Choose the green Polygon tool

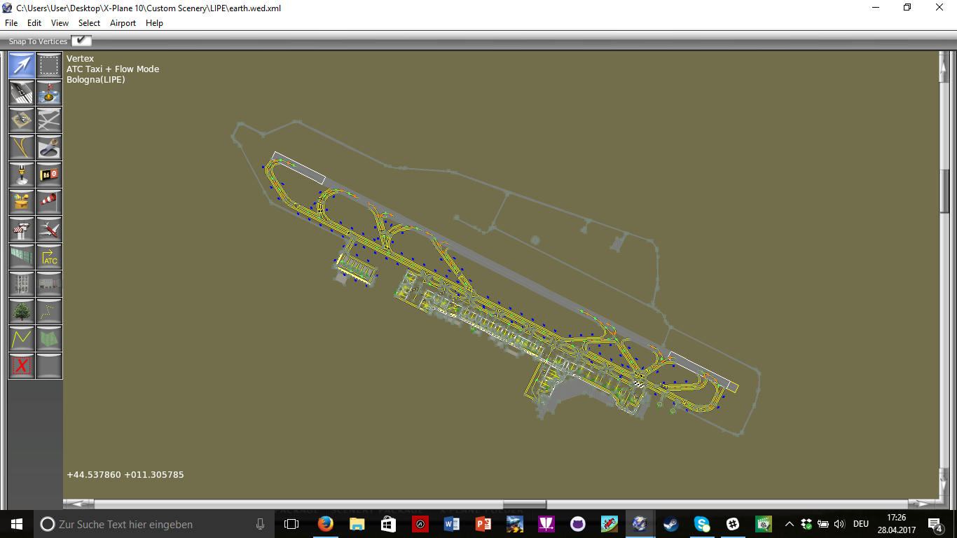pyautogui.click(x=49, y=339)
